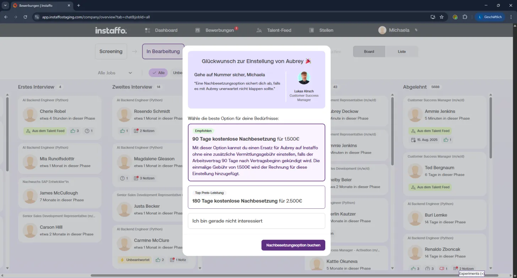Click the Experiments (+) button
The width and height of the screenshot is (517, 278).
pos(472,274)
